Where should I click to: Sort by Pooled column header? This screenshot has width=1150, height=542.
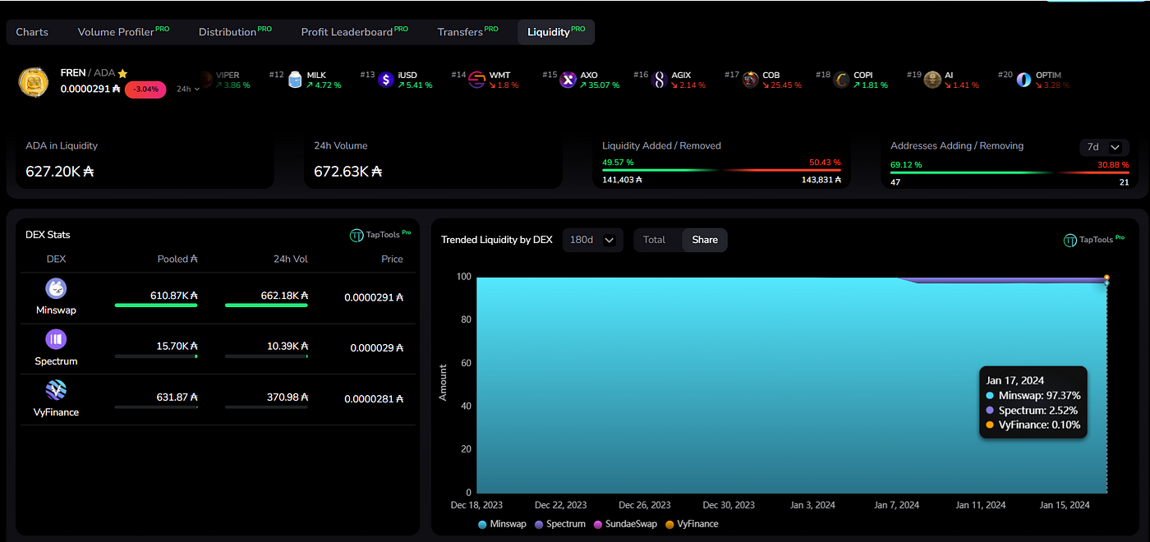tap(177, 259)
